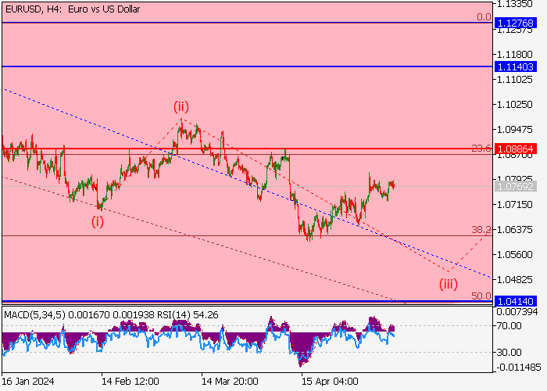Click the 1.09475 price scale value
547x391 pixels.
coord(515,130)
